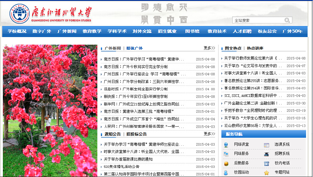The image size is (313, 177).
Task: Switch to the 热点讲座 tab
Action: tap(255, 48)
